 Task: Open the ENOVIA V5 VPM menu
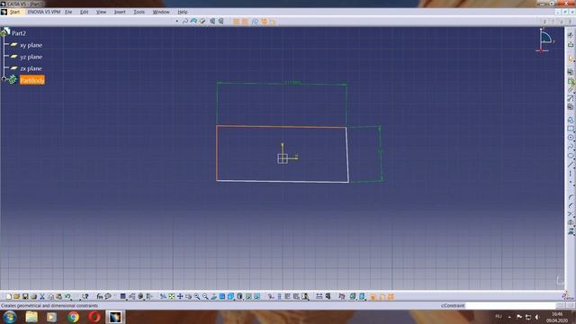(44, 12)
